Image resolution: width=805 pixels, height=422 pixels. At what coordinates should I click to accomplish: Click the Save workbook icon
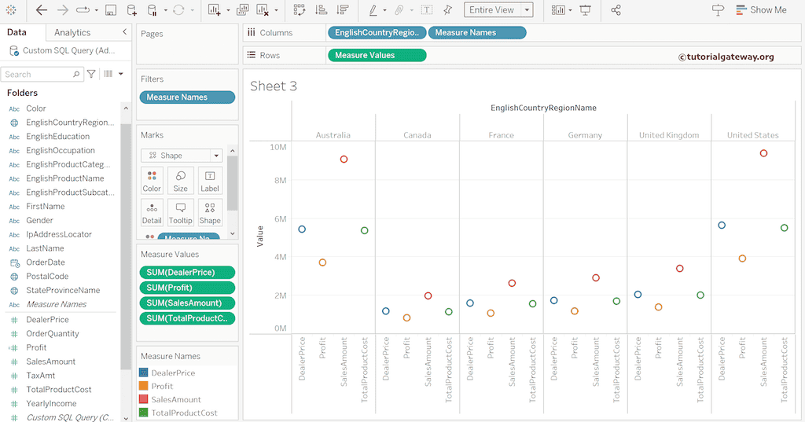[x=110, y=9]
